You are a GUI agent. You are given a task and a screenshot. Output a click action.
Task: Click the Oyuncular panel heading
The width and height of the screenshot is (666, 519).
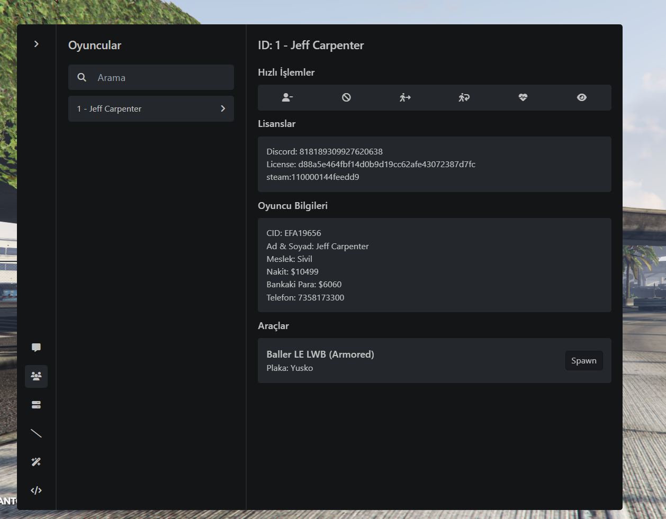point(95,45)
